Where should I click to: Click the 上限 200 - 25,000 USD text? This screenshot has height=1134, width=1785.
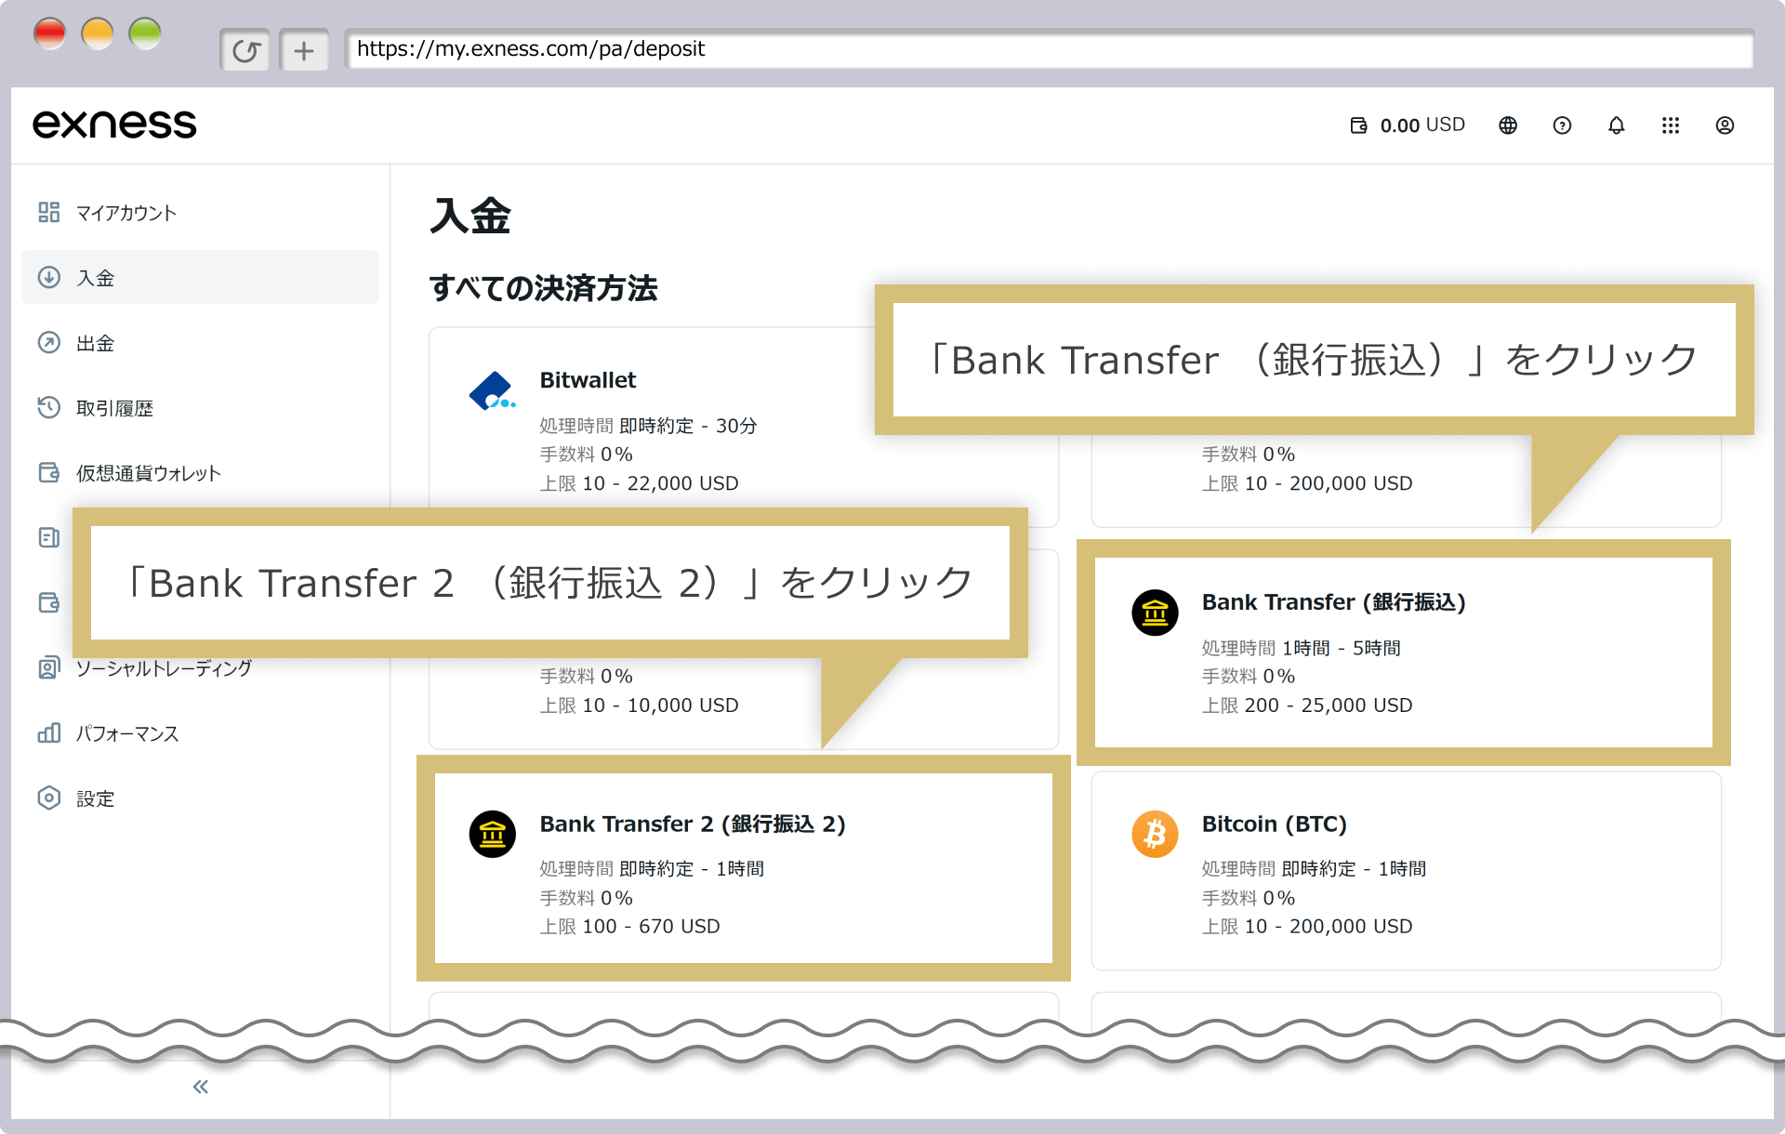[1306, 705]
